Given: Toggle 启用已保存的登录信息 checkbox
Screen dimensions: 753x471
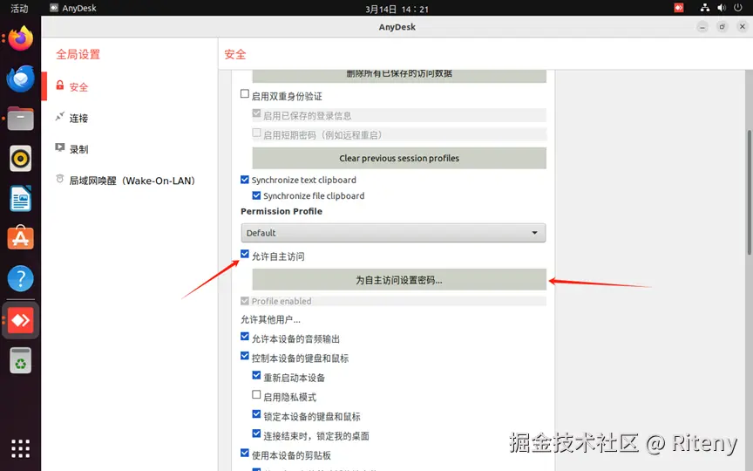Looking at the screenshot, I should pos(256,113).
